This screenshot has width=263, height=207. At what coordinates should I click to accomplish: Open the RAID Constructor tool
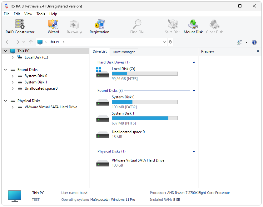coord(20,26)
